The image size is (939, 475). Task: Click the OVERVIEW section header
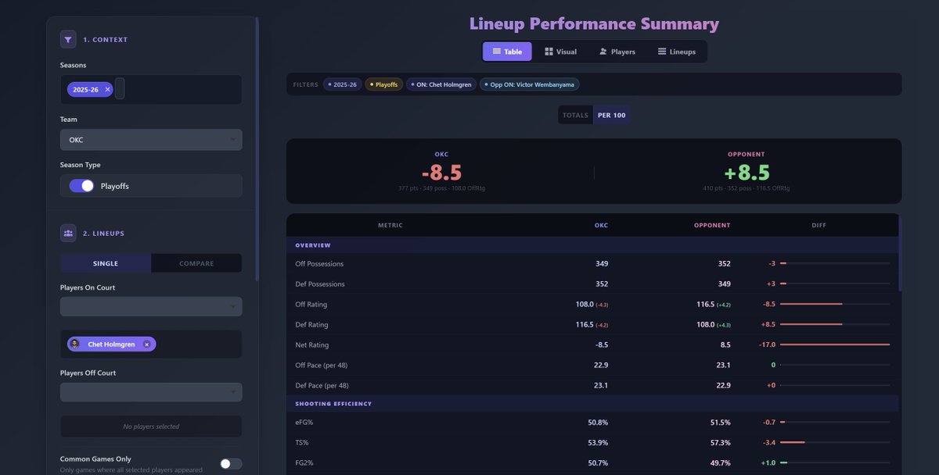pos(592,245)
